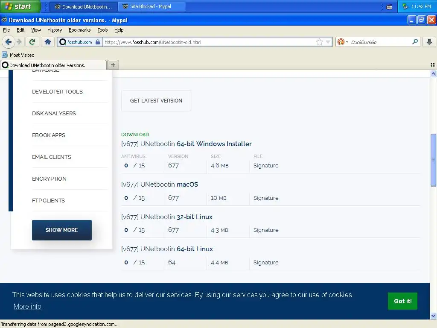Go forward with the Forward arrow button
This screenshot has width=437, height=328.
[19, 42]
